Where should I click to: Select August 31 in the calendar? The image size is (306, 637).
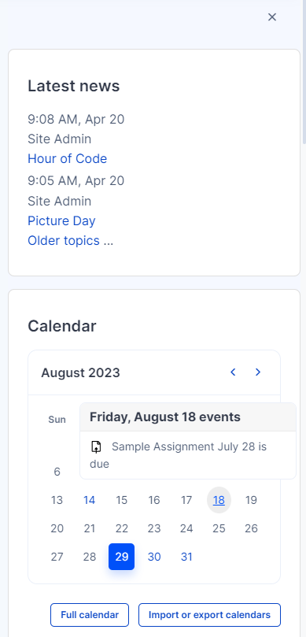point(186,557)
